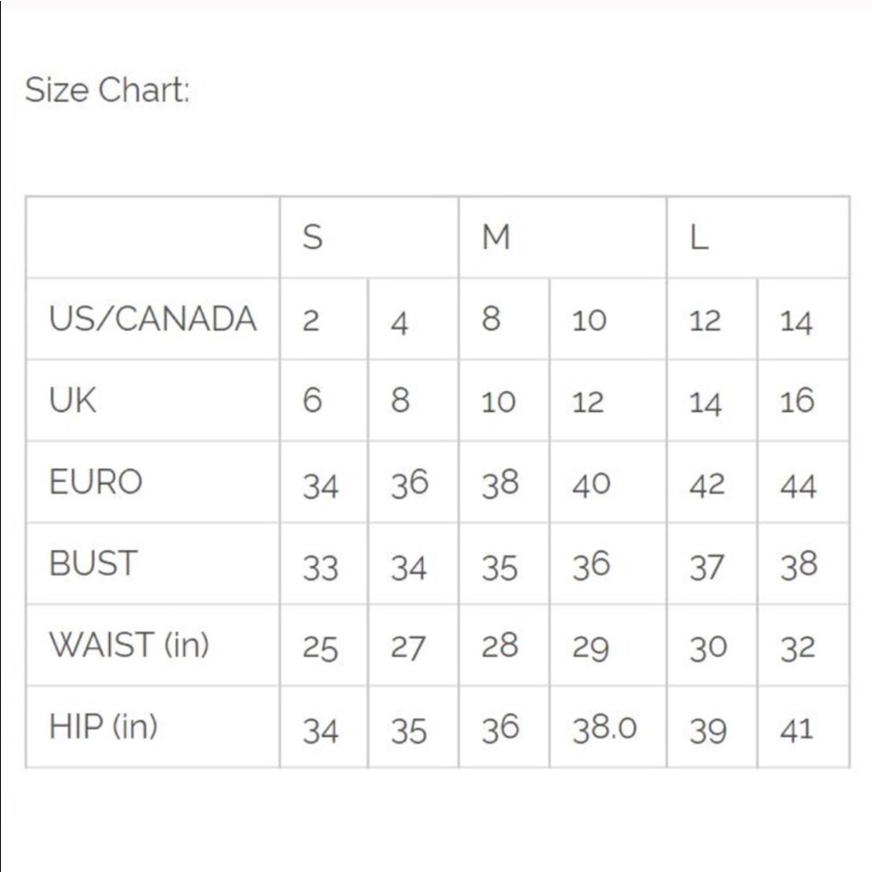Click the HIP (in) row label
The image size is (872, 872).
point(103,726)
